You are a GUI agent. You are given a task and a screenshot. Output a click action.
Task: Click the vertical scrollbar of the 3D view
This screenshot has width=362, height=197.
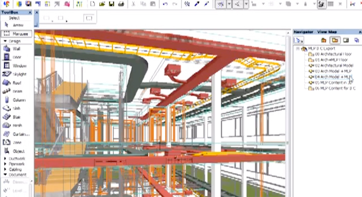tap(288, 113)
